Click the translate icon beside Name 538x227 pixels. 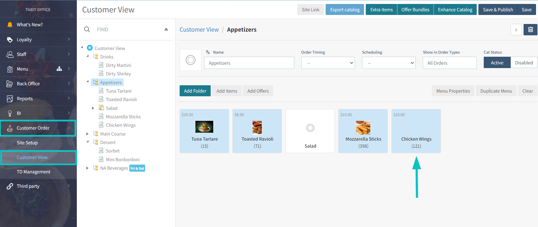click(208, 52)
